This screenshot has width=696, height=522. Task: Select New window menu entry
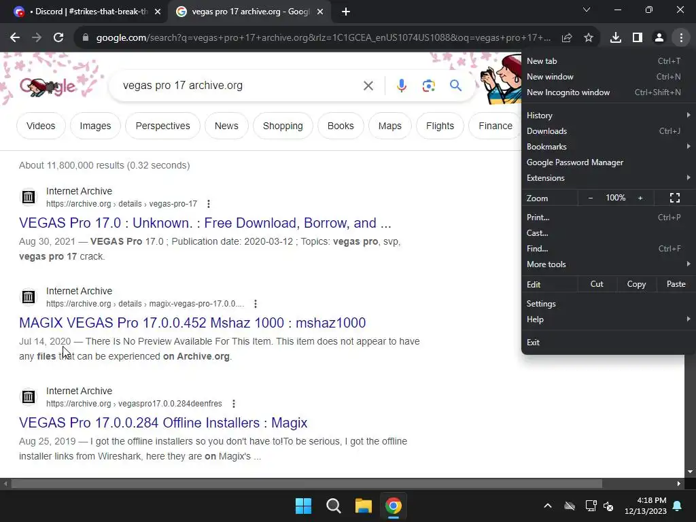coord(608,77)
